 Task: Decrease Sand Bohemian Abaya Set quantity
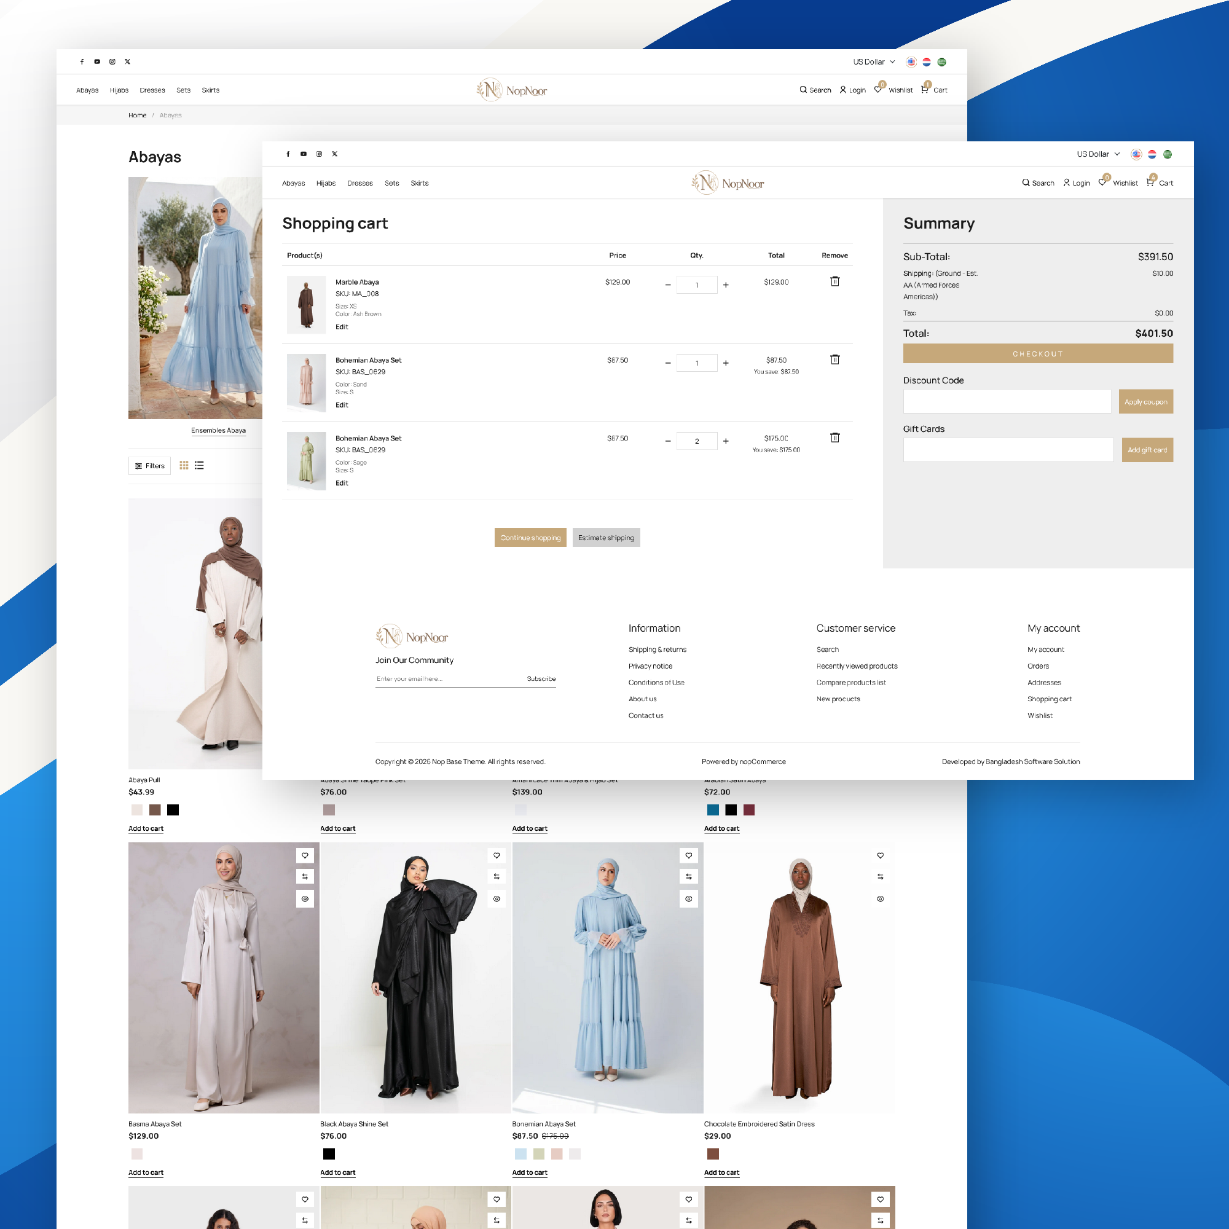[668, 363]
